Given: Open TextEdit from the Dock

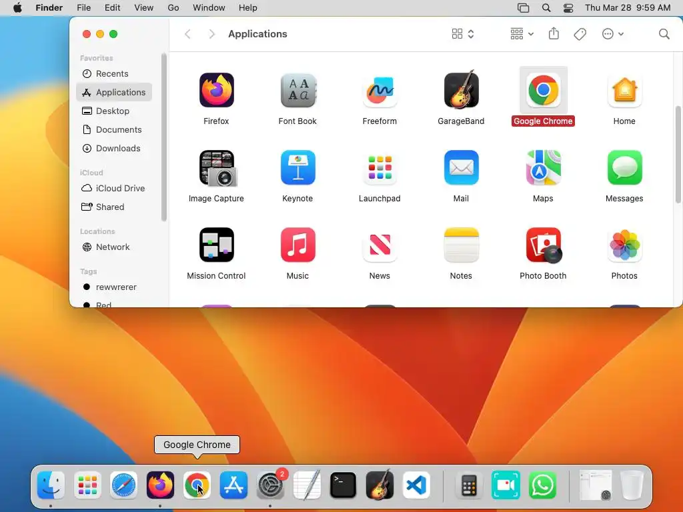Looking at the screenshot, I should click(x=307, y=485).
